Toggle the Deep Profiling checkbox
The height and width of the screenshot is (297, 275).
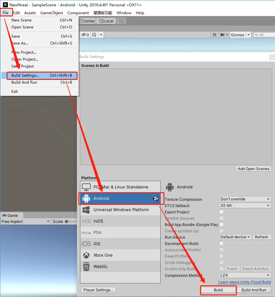pos(221,256)
